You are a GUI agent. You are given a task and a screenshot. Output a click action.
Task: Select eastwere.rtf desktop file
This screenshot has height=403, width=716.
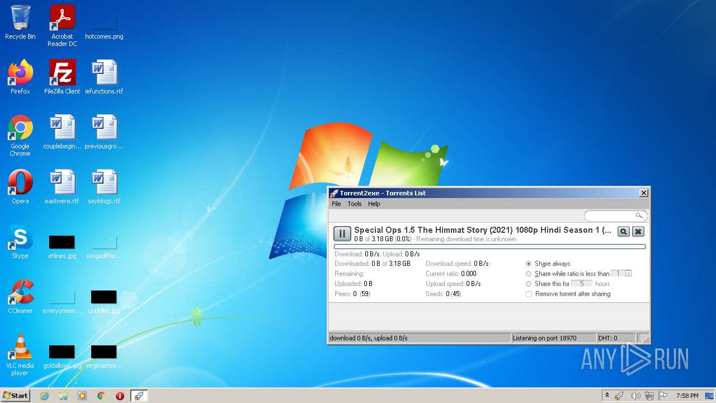(x=62, y=187)
